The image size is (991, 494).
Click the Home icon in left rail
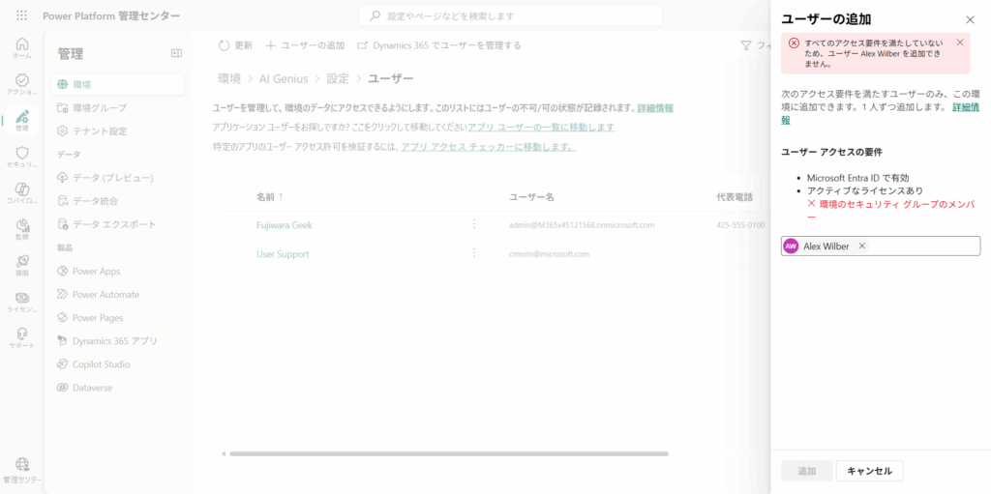(21, 47)
